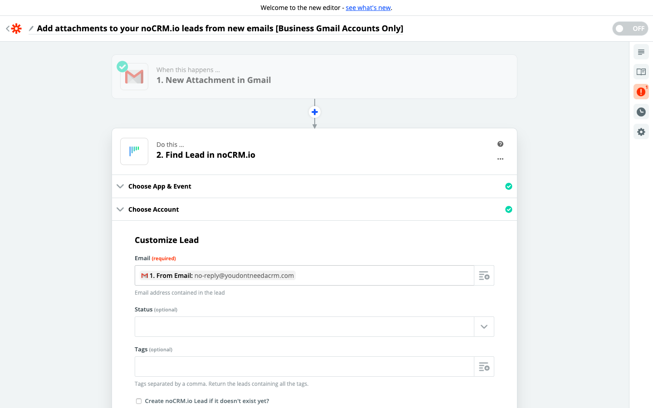
Task: Open the orange error alert icon
Action: point(641,92)
